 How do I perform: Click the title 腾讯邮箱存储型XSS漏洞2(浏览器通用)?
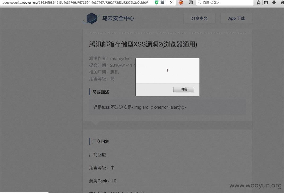(x=143, y=44)
